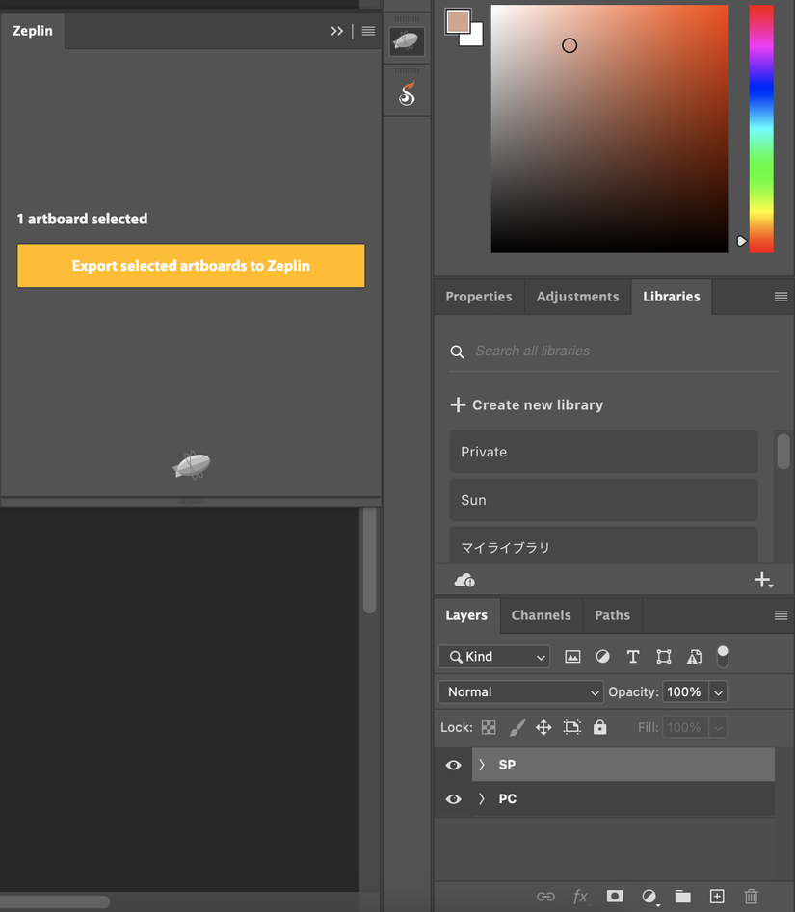Filter for pixel layers icon
795x912 pixels.
[572, 657]
